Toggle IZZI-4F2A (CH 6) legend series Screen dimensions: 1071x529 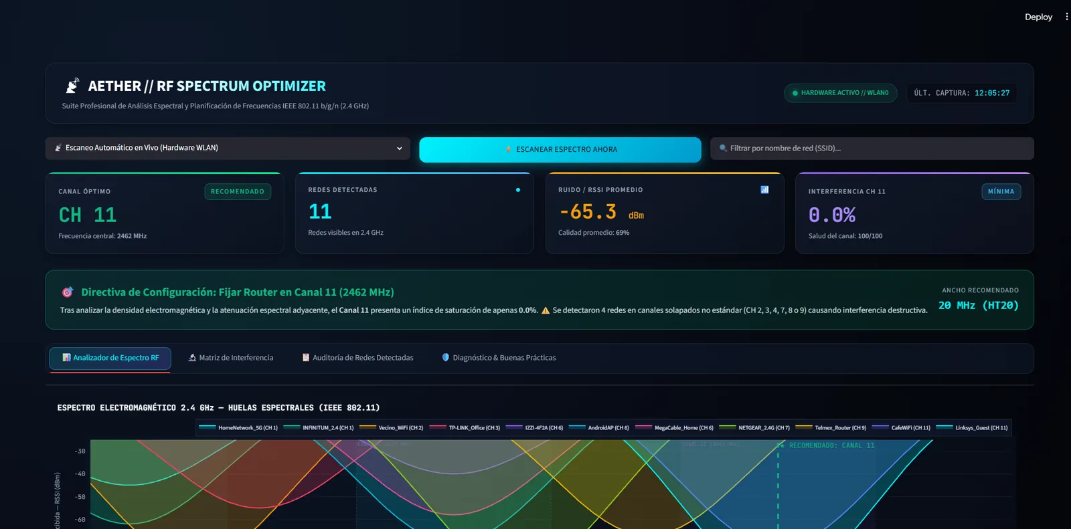point(535,427)
